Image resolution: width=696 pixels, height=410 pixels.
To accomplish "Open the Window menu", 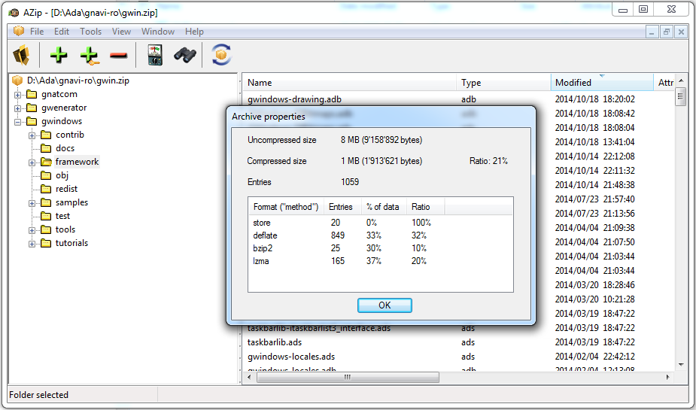I will (x=158, y=32).
